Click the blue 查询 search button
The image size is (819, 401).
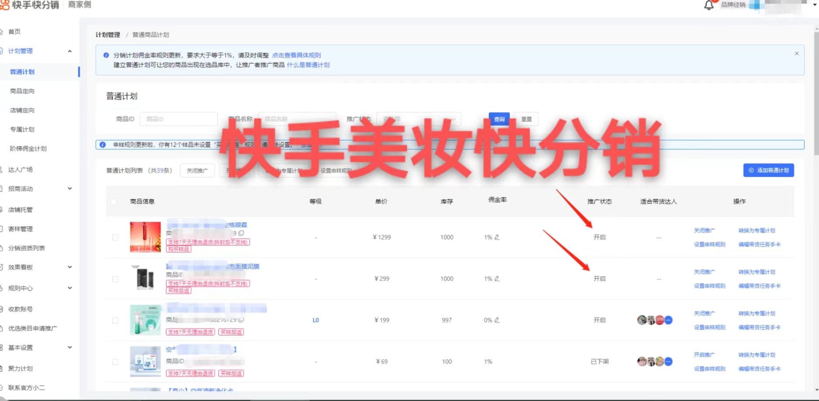498,119
